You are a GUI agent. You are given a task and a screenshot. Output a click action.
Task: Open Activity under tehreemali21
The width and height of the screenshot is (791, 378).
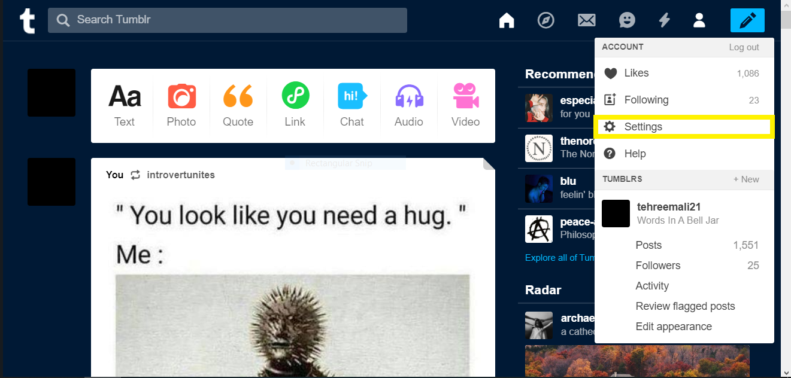click(x=652, y=286)
